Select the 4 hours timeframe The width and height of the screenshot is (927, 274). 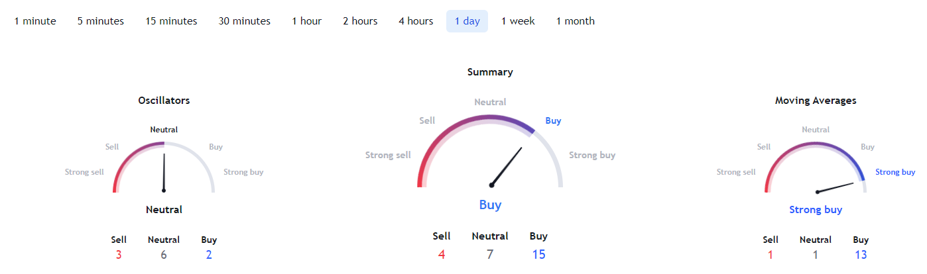(416, 21)
